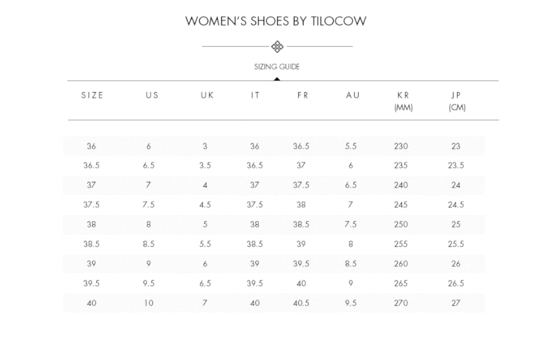Click the FR column header
Screen dimensions: 554x343
303,95
